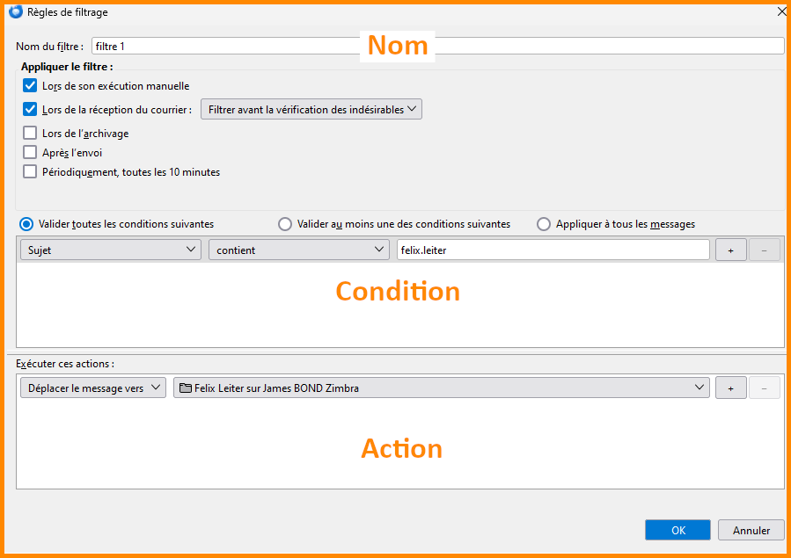This screenshot has width=791, height=558.
Task: Select 'Appliquer à tous les messages' option
Action: 544,224
